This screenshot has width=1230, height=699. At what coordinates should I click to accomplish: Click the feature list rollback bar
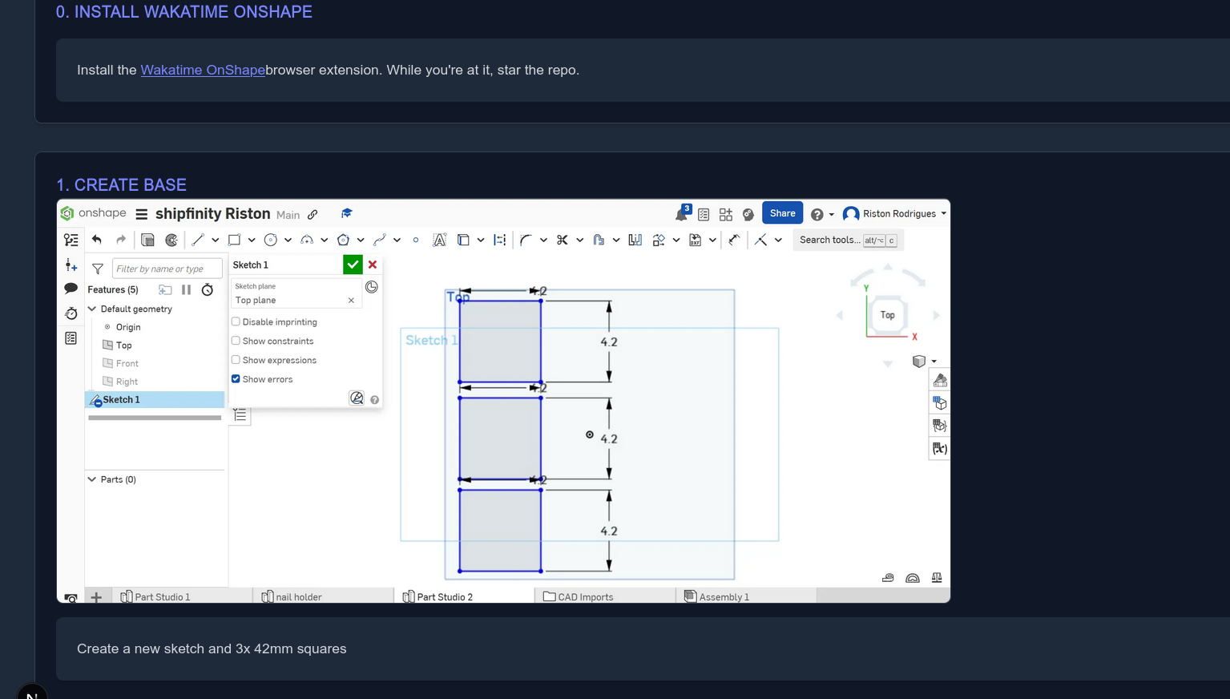[x=155, y=418]
